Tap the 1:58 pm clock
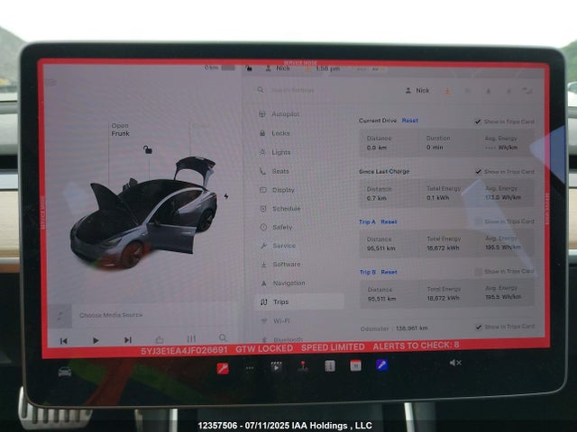The width and height of the screenshot is (577, 432). [x=327, y=68]
